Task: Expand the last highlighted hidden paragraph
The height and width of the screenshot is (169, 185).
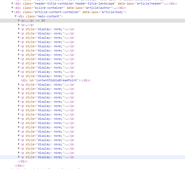Action: (x=19, y=157)
